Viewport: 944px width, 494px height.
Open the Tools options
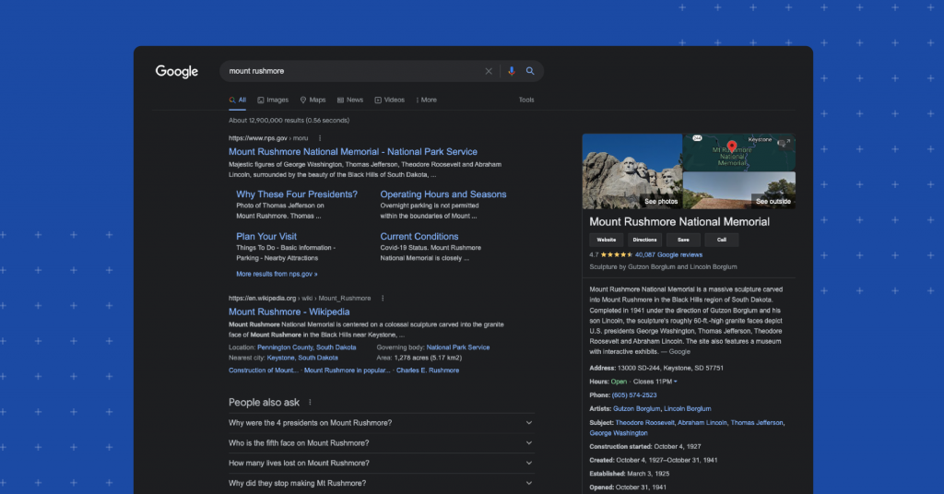[526, 100]
